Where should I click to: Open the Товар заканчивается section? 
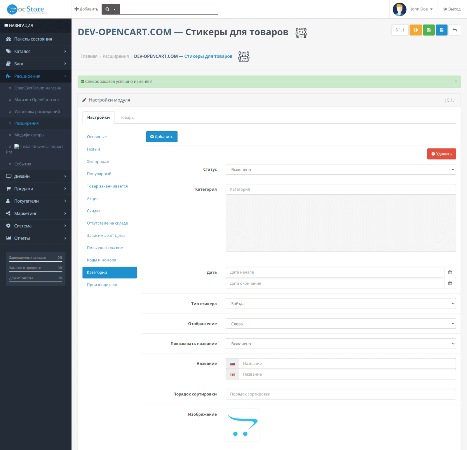[x=109, y=186]
